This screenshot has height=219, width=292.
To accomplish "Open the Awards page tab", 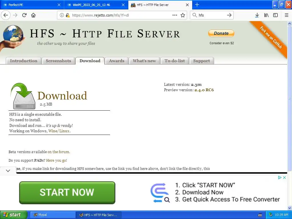I will coord(117,61).
